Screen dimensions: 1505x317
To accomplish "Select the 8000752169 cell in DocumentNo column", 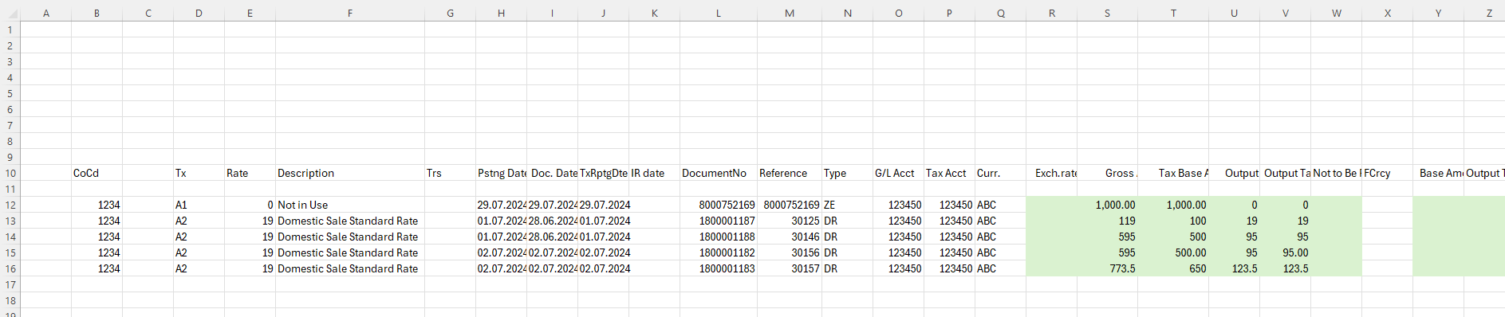I will coord(719,205).
